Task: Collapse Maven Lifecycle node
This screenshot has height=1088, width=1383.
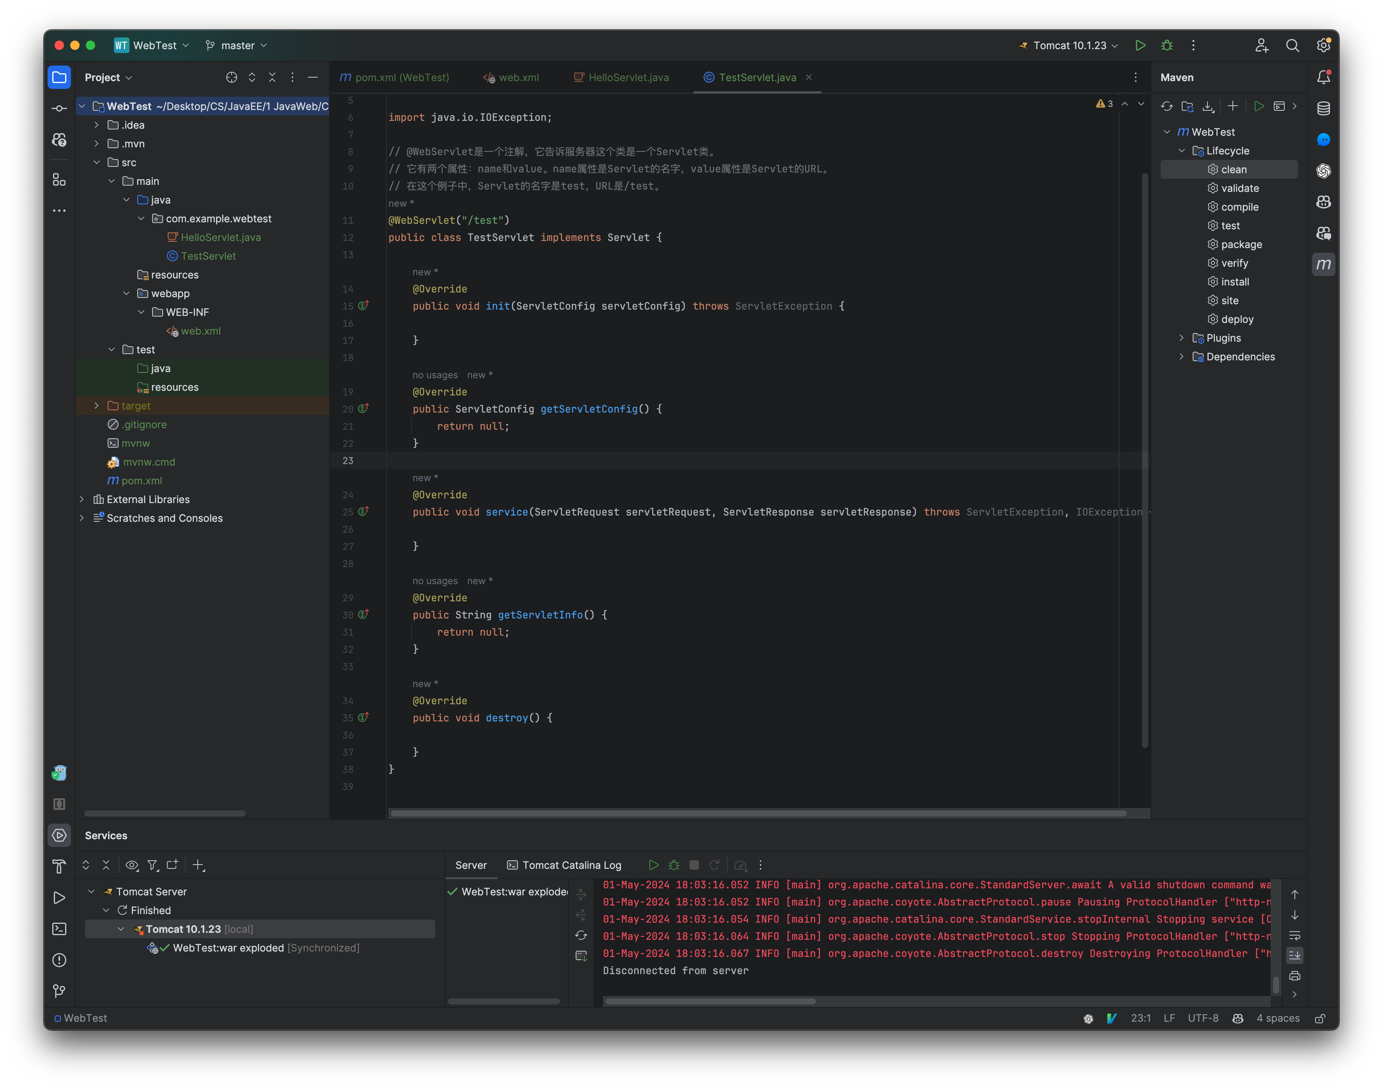Action: tap(1181, 151)
